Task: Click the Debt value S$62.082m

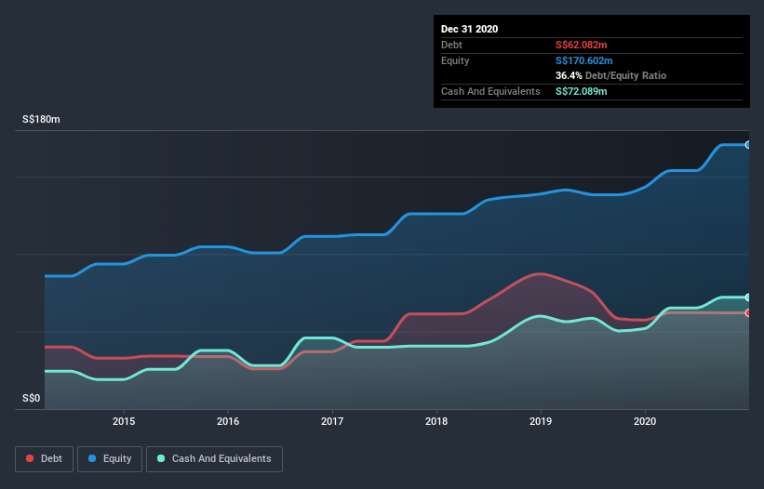Action: 582,45
